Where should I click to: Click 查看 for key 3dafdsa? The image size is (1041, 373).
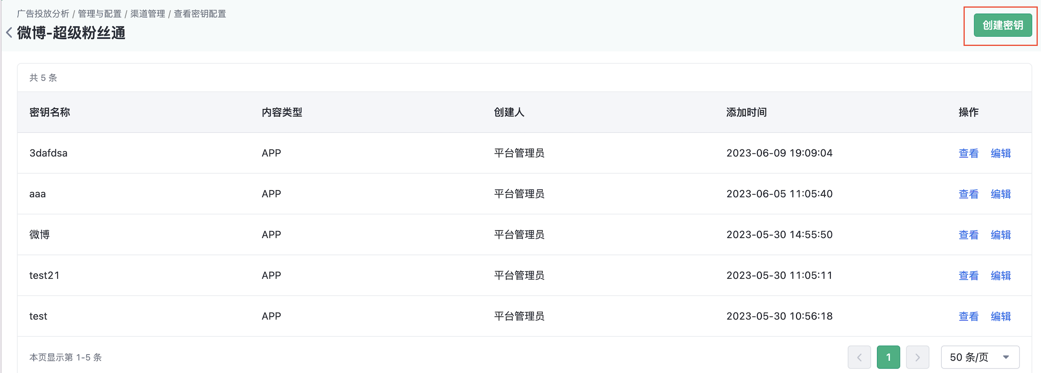coord(968,153)
